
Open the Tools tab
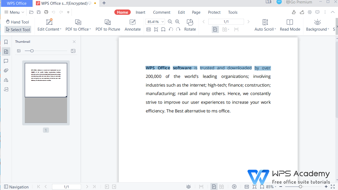pos(233,12)
